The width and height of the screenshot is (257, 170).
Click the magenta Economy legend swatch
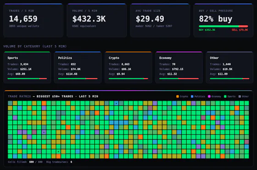pyautogui.click(x=209, y=96)
